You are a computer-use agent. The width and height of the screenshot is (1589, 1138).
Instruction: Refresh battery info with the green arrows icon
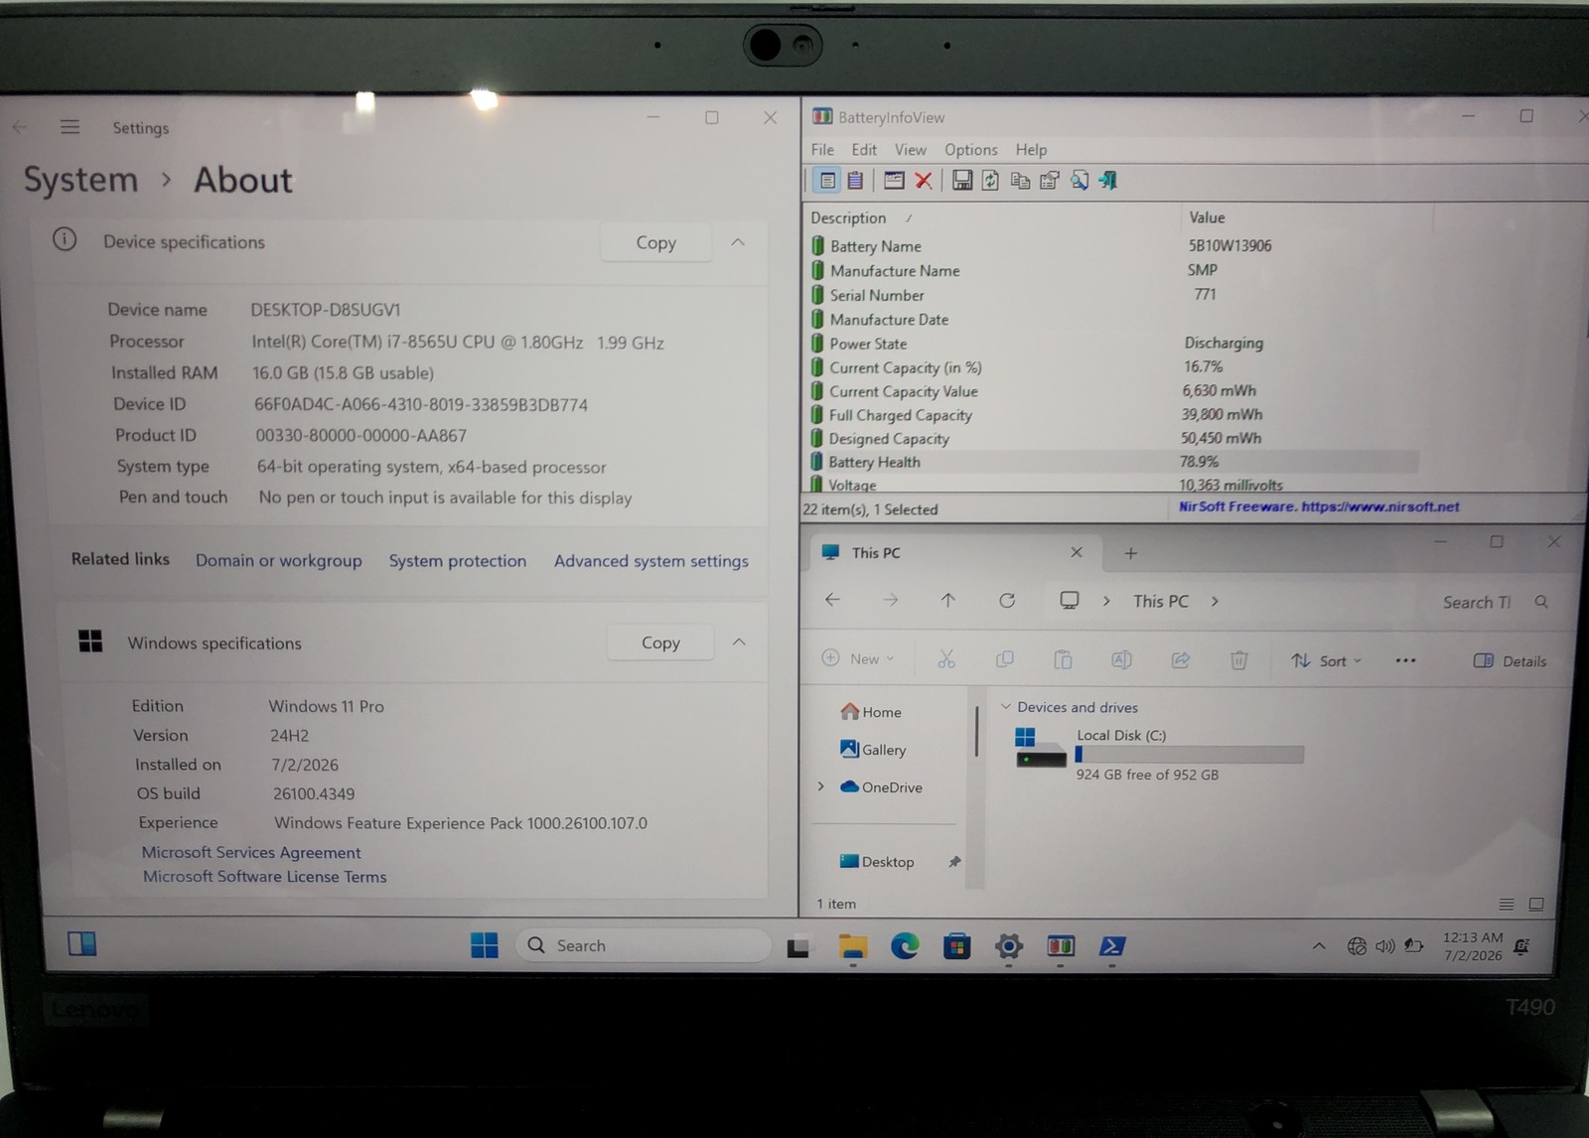(x=990, y=181)
